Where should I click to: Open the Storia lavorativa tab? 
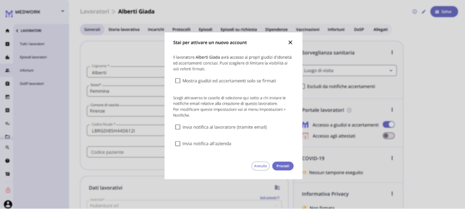pos(124,30)
